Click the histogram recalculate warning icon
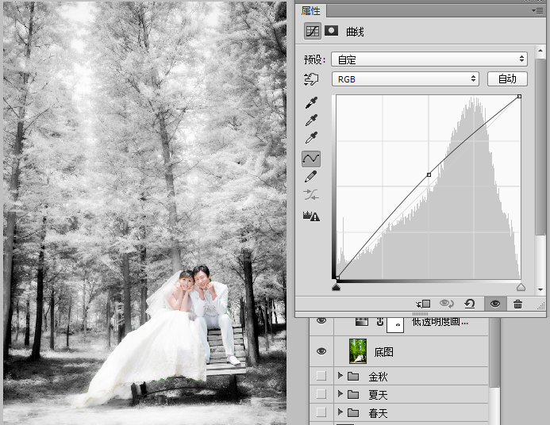The image size is (550, 425). click(311, 216)
